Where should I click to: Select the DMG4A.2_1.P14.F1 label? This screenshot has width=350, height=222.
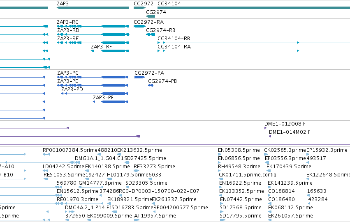coord(88,208)
